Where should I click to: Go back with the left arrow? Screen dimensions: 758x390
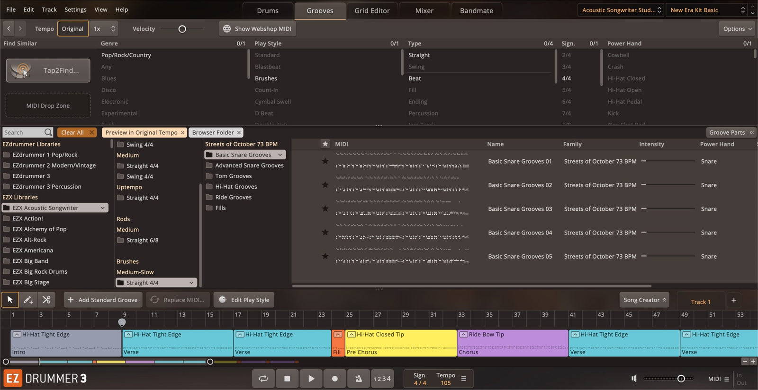(x=9, y=29)
